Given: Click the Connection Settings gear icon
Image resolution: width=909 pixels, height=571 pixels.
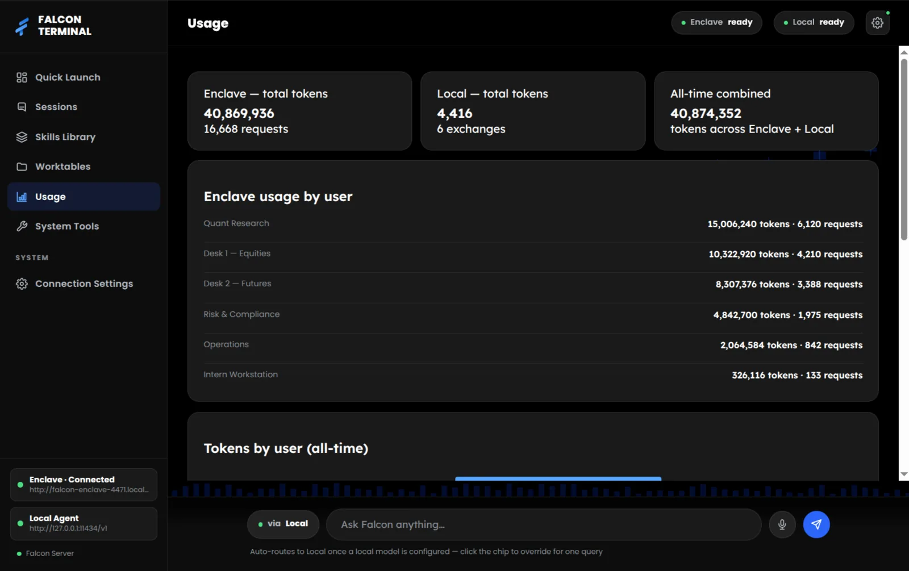Looking at the screenshot, I should point(22,284).
